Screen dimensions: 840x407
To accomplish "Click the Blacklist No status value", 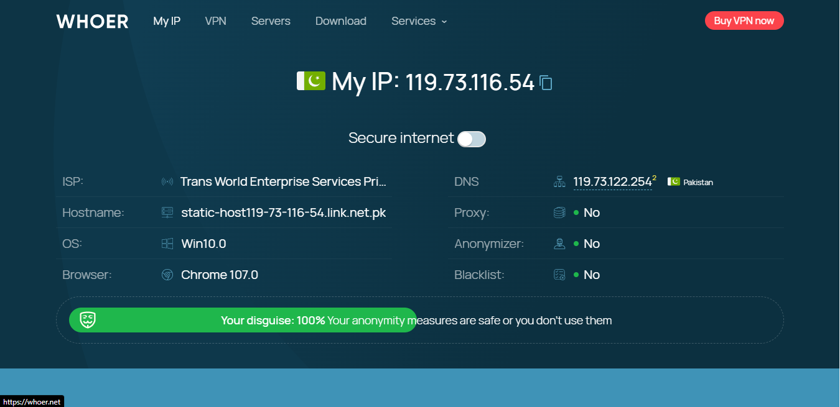I will click(592, 275).
